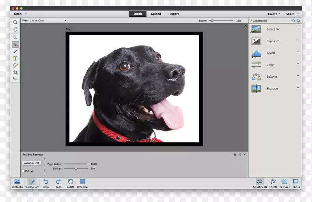Open the Effects panel
The image size is (312, 202).
[x=273, y=183]
